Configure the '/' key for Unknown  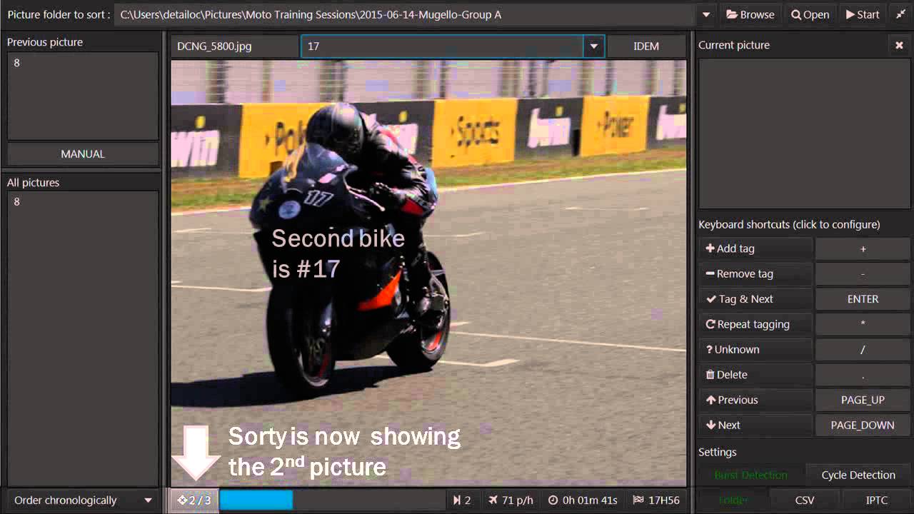(x=863, y=350)
